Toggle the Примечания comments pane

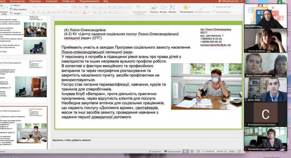(173, 151)
